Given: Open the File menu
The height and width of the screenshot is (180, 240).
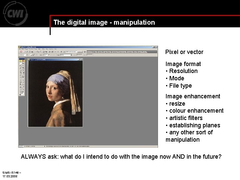Looking at the screenshot, I should click(x=20, y=49).
